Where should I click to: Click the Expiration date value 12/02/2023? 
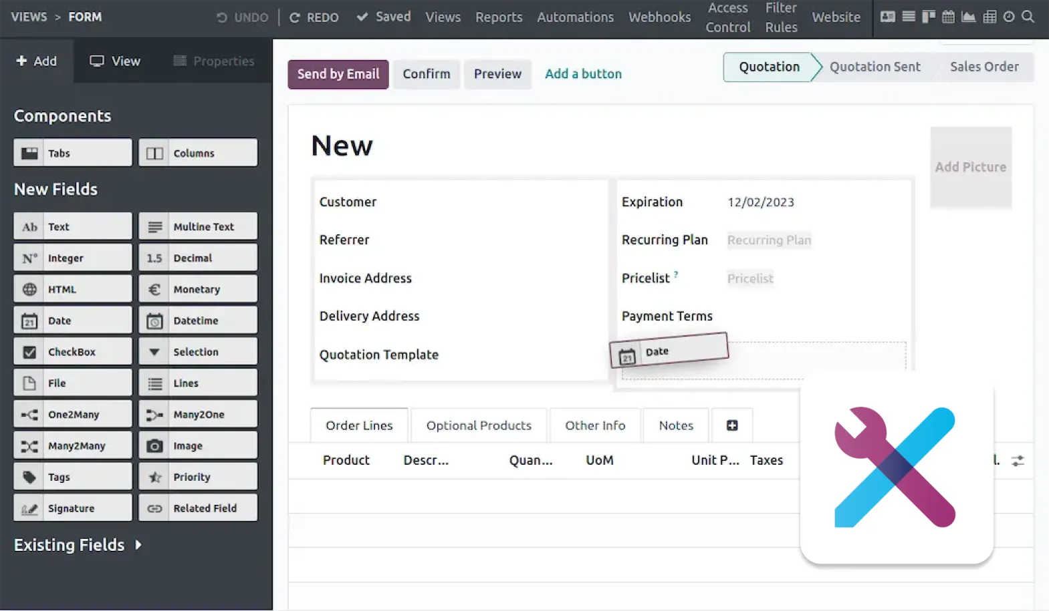point(761,202)
